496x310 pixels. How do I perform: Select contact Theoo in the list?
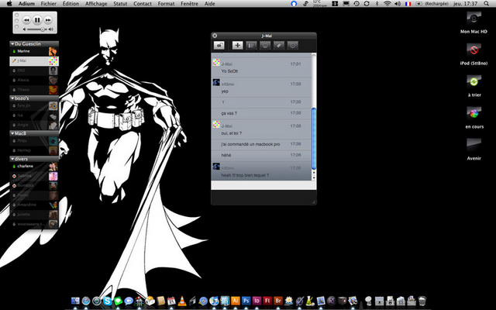pyautogui.click(x=34, y=90)
